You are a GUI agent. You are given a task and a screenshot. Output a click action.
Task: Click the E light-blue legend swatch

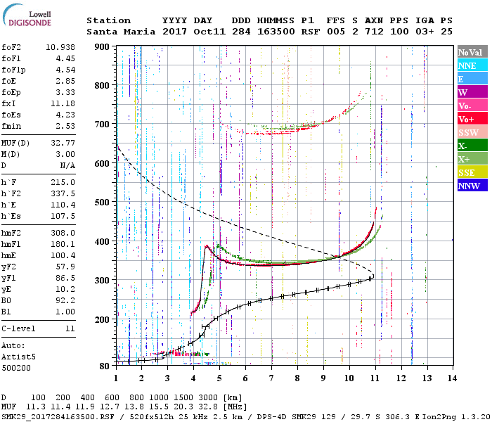[x=472, y=79]
